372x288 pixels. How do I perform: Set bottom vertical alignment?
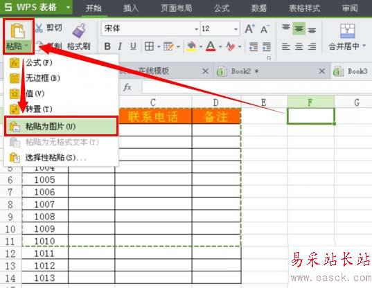[x=312, y=30]
